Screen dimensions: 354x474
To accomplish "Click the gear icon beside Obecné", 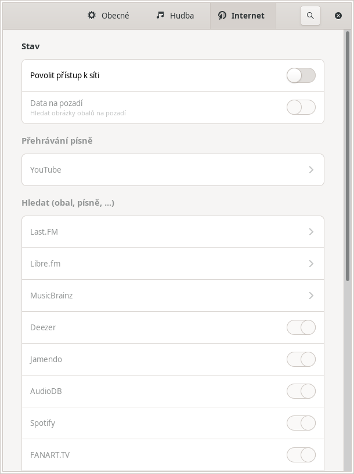I will 92,15.
